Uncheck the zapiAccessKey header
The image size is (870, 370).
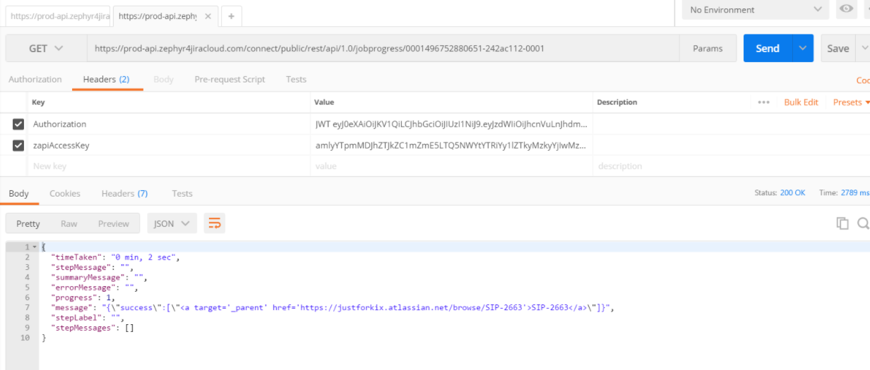click(x=18, y=145)
